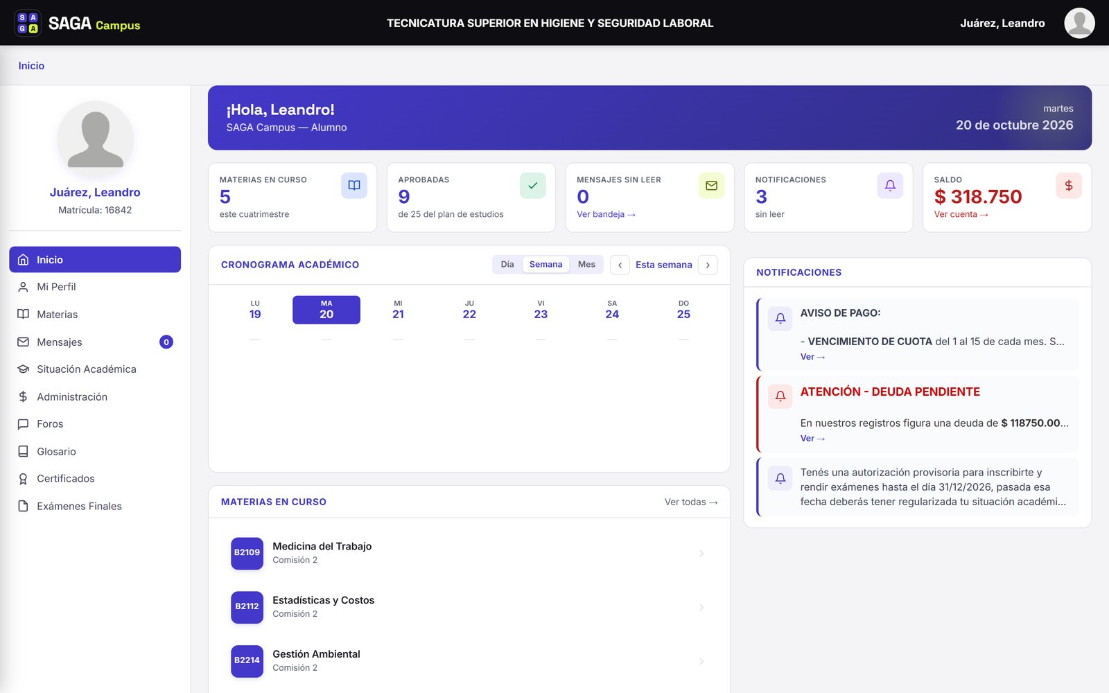Screen dimensions: 1109x693
Task: Click the B2112 course badge
Action: coord(247,607)
